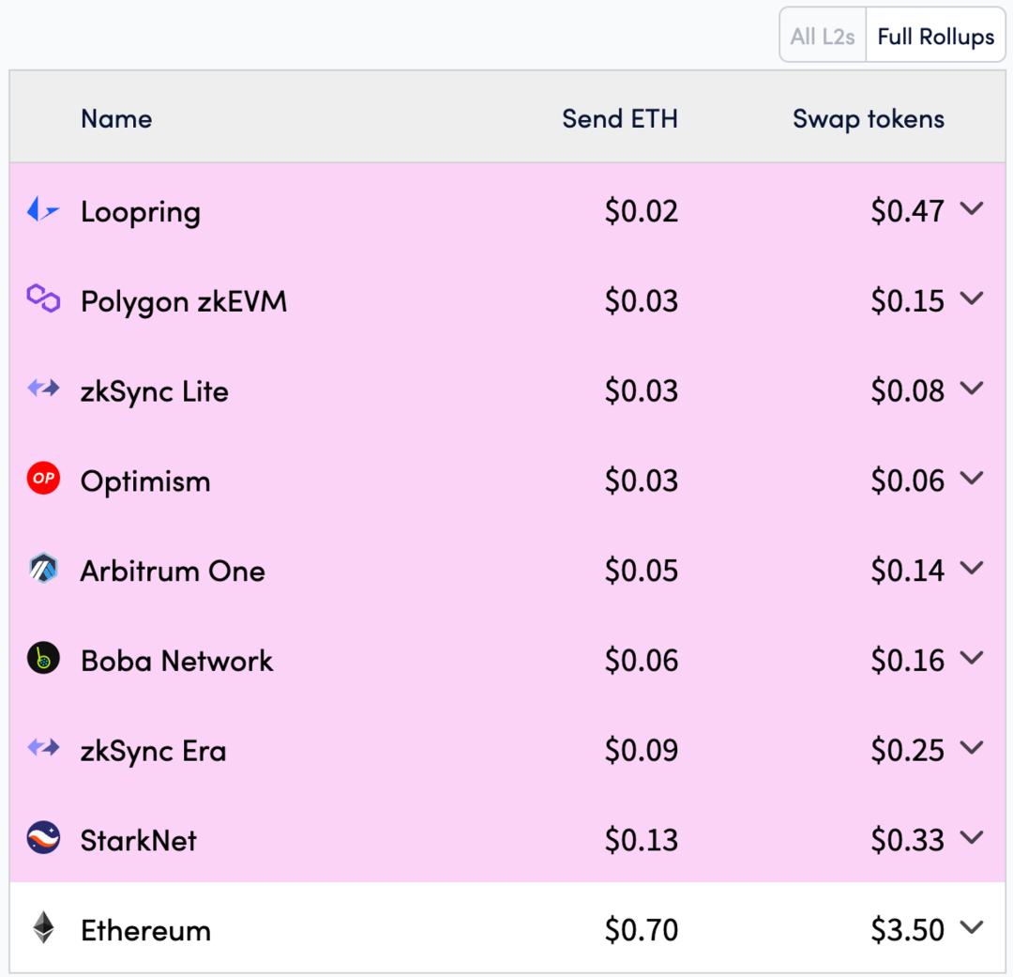Viewport: 1013px width, 977px height.
Task: Click the StarkNet logo icon
Action: coord(43,838)
